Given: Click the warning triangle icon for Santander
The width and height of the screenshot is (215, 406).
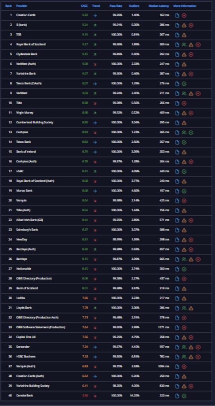Looking at the screenshot, I should pyautogui.click(x=191, y=347).
